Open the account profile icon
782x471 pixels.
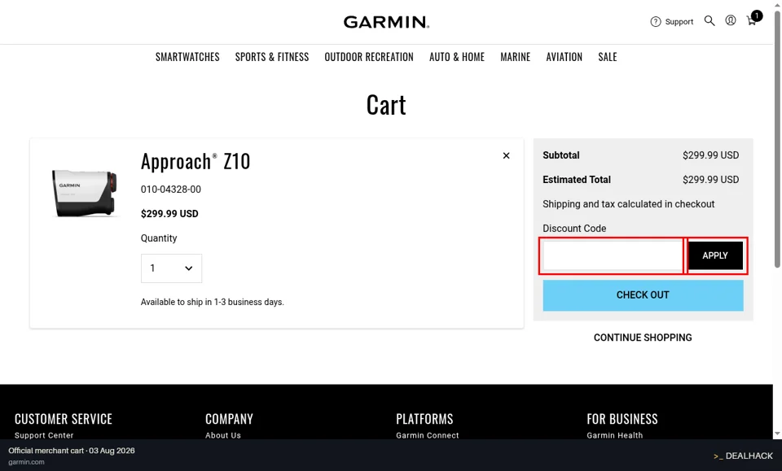pyautogui.click(x=730, y=21)
